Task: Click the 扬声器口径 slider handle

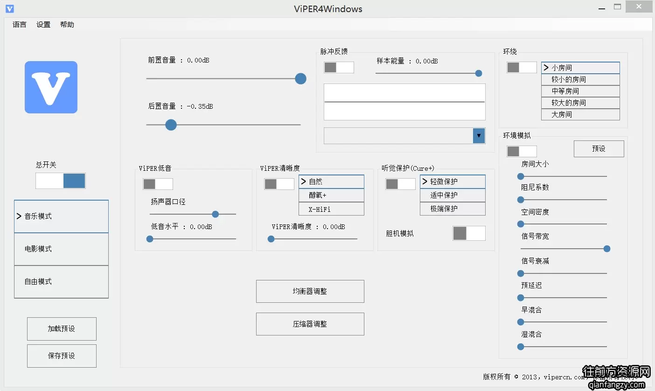Action: click(x=216, y=214)
